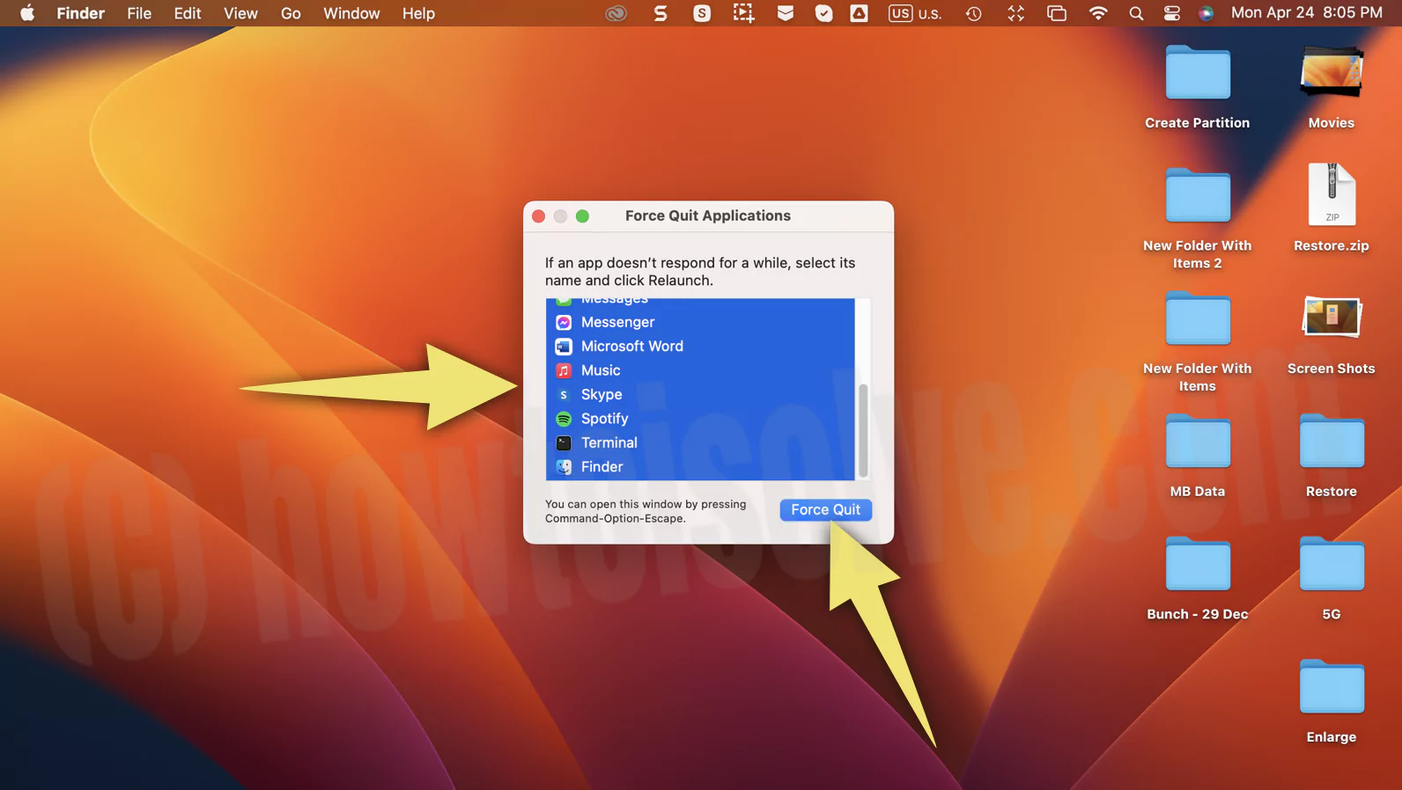This screenshot has height=790, width=1402.
Task: Select the New Folder With Items 2 folder
Action: tap(1197, 218)
